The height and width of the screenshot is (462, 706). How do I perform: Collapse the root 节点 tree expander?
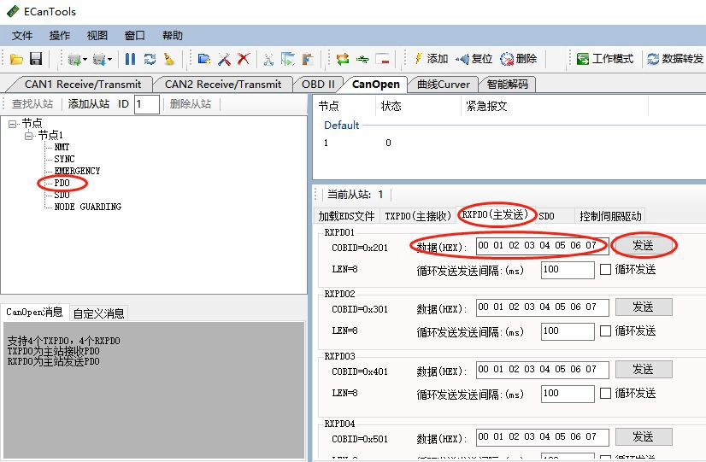tap(13, 124)
